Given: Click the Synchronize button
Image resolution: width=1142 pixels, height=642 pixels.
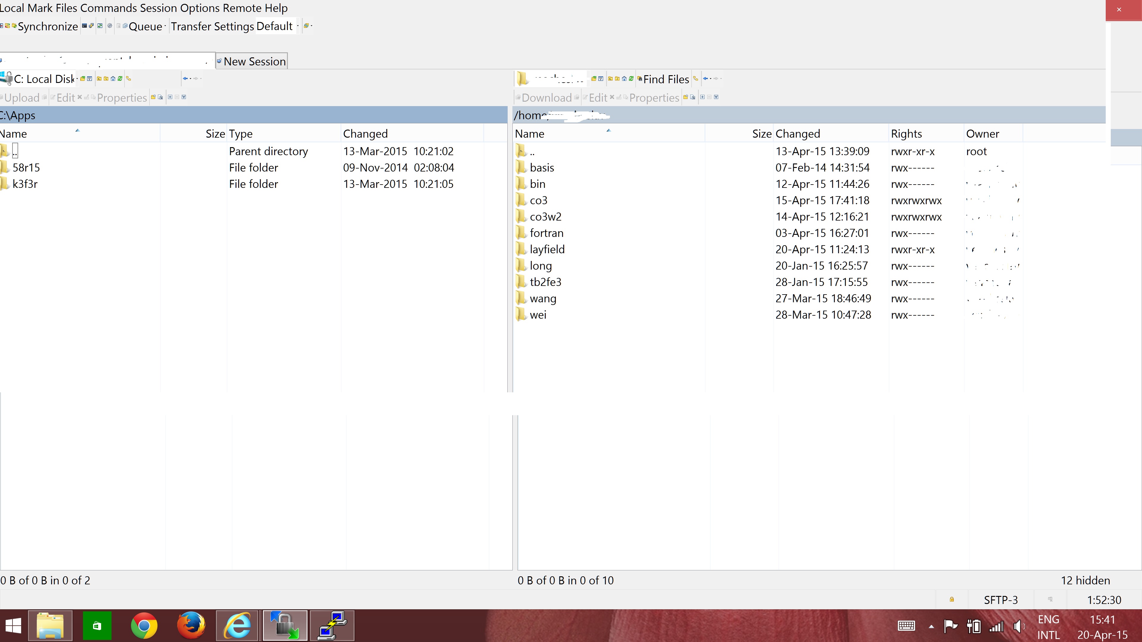Looking at the screenshot, I should coord(47,26).
